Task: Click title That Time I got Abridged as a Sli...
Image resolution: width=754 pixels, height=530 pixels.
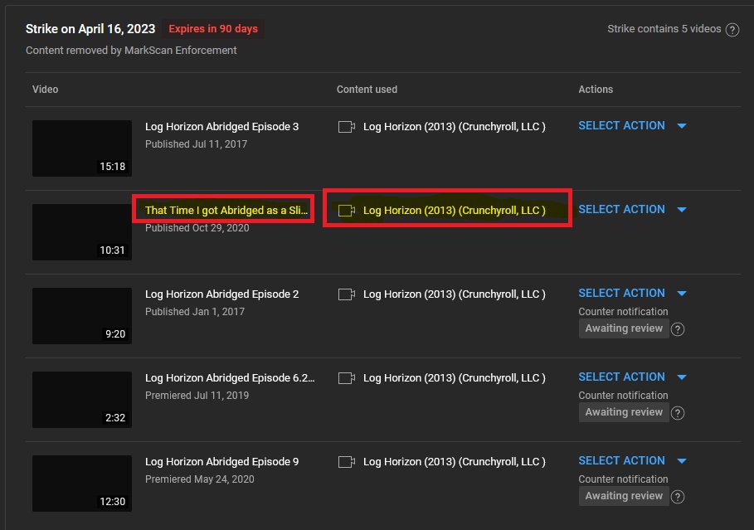Action: click(x=226, y=210)
